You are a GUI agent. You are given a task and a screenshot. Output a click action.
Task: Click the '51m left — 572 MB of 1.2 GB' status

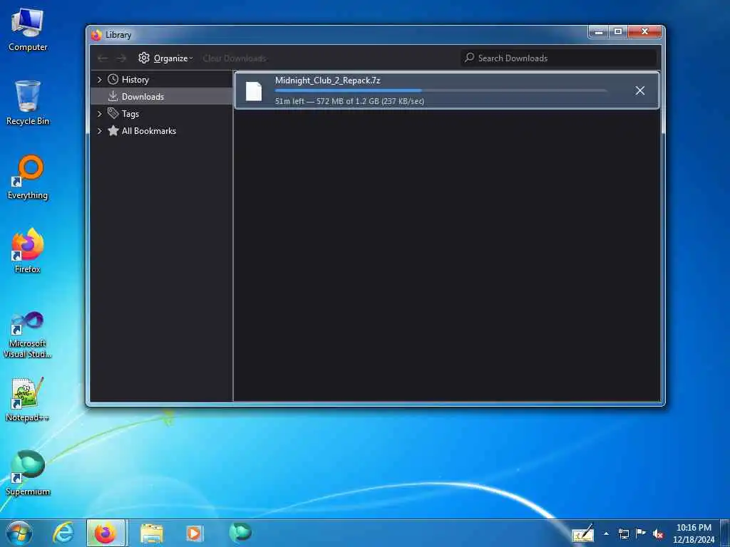pos(349,101)
